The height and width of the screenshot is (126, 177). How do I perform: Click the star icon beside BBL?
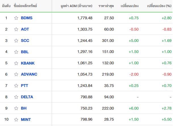click(x=16, y=52)
